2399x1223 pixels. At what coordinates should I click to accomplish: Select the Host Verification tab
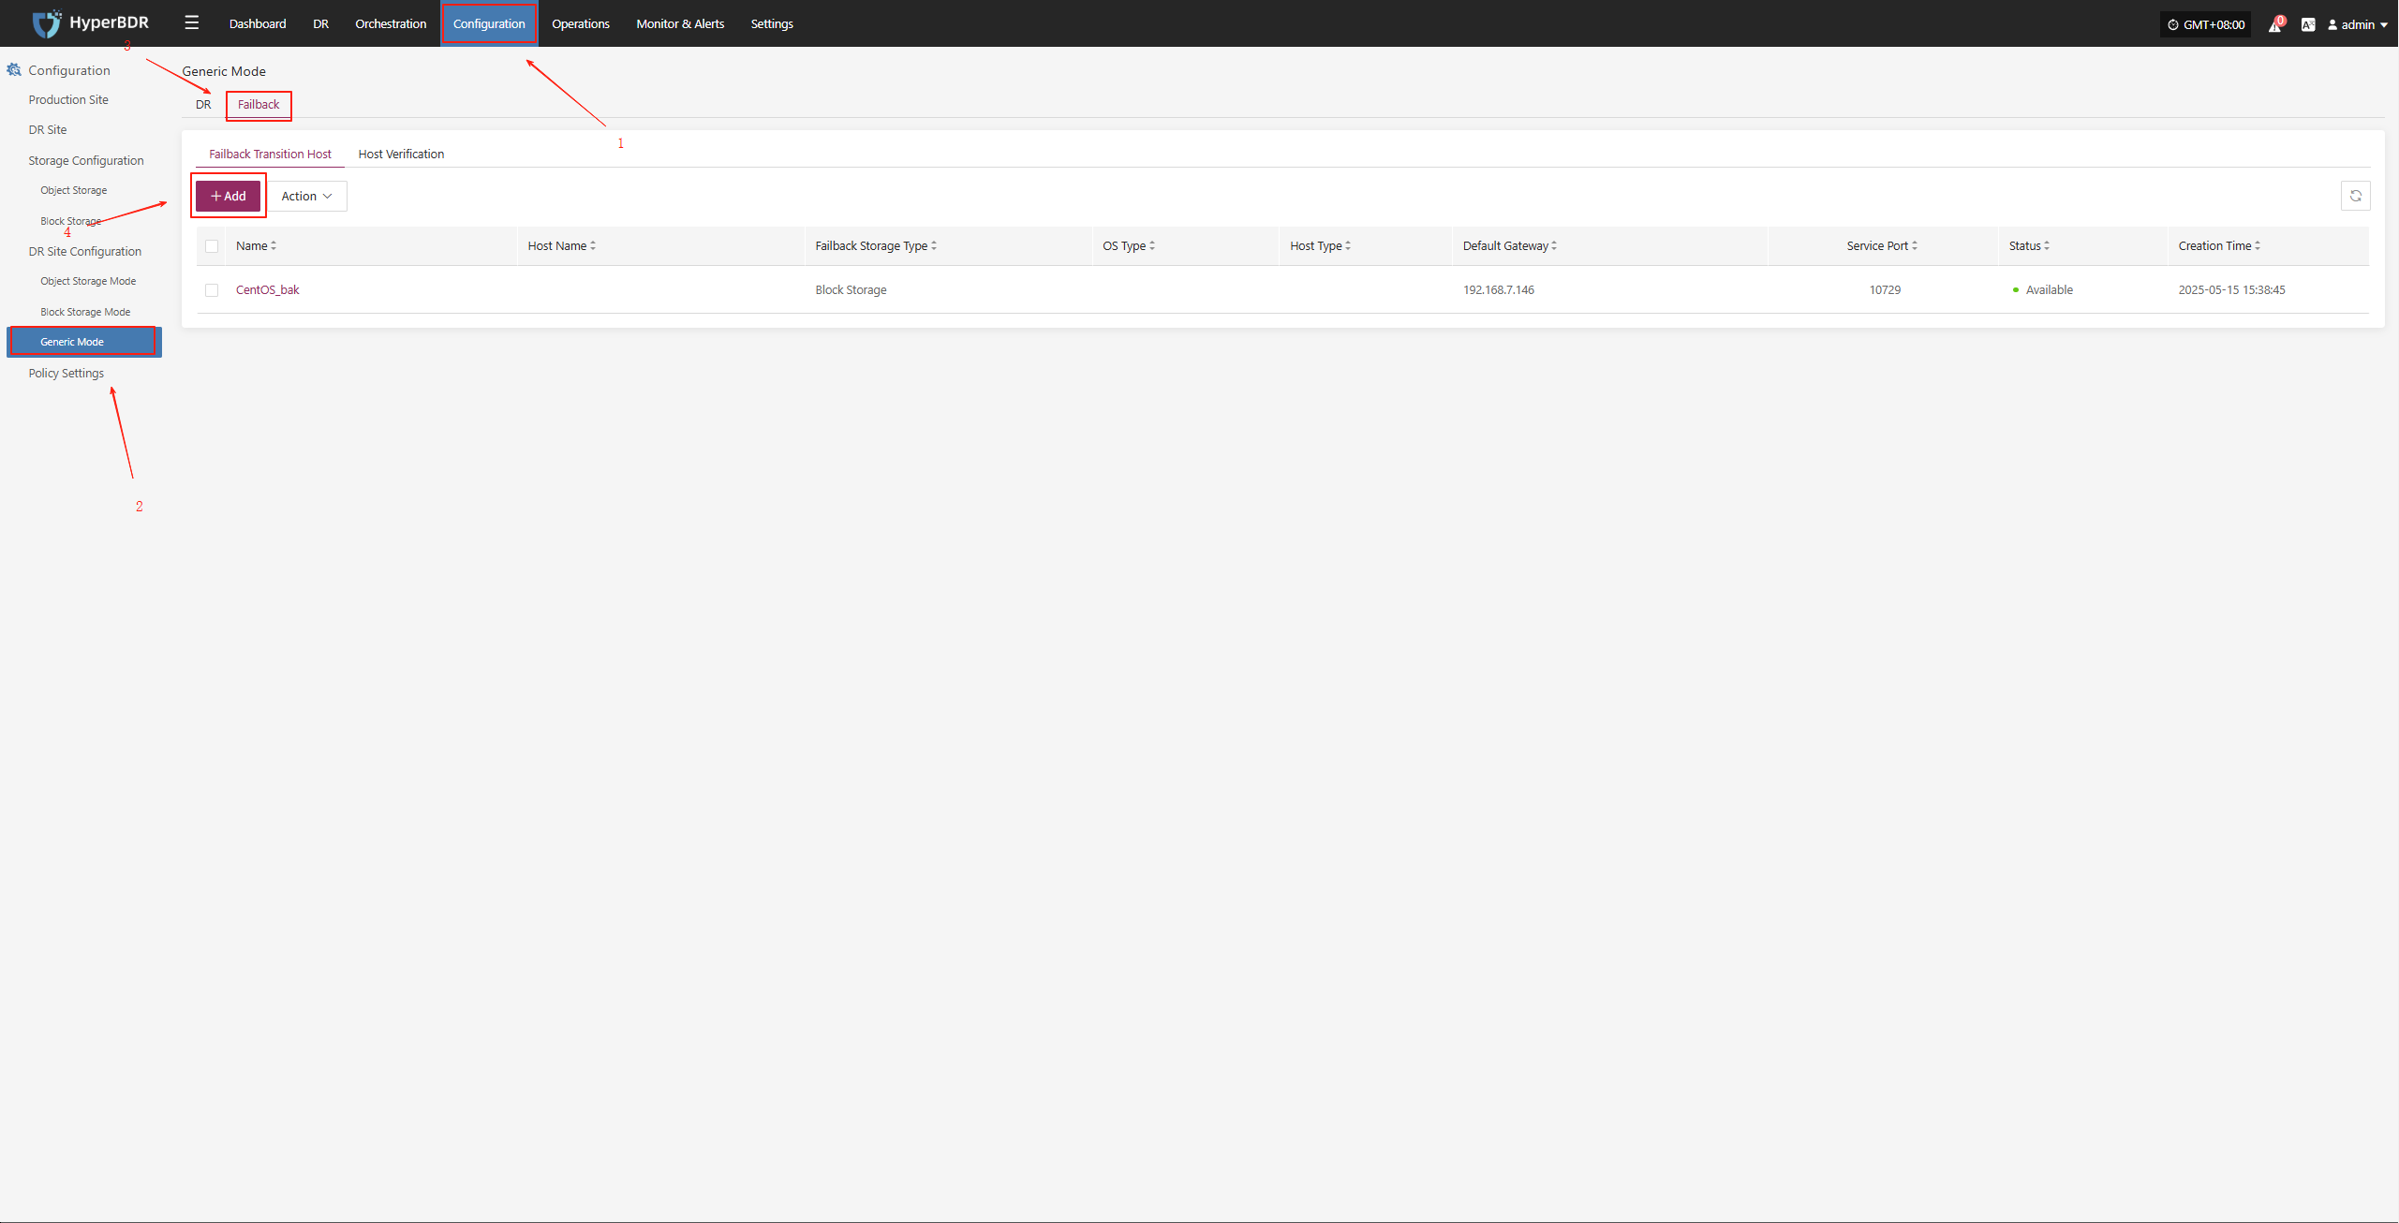[401, 155]
